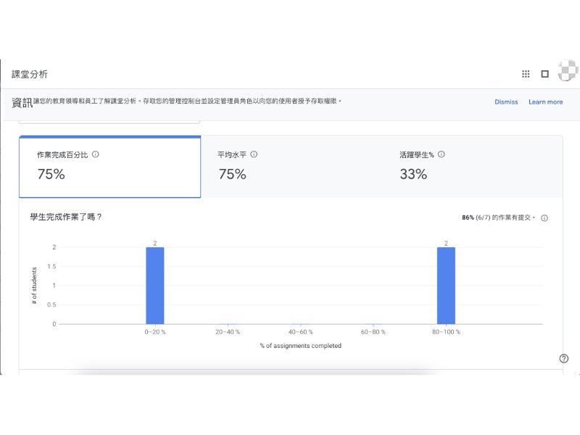The height and width of the screenshot is (435, 580).
Task: Open the help question mark icon
Action: (564, 358)
